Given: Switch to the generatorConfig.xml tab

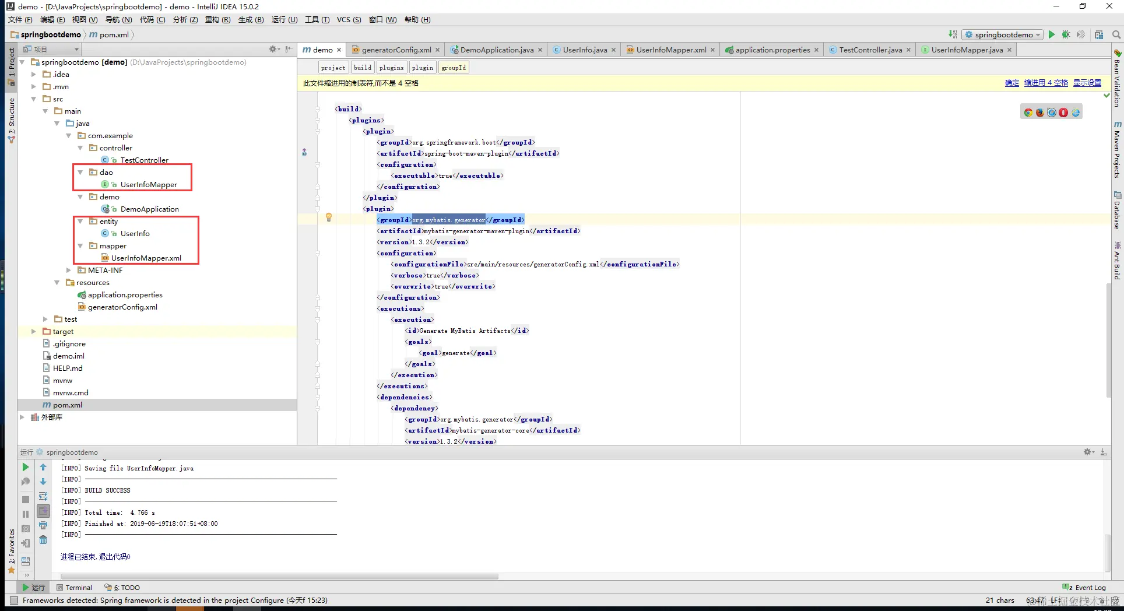Looking at the screenshot, I should point(396,50).
